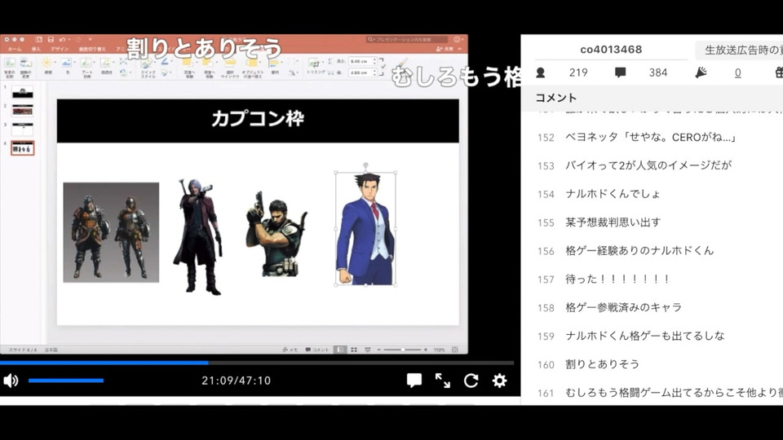Click Reorder Objects (オブジェクトの並べ替え) icon
Image resolution: width=783 pixels, height=440 pixels.
click(x=252, y=63)
